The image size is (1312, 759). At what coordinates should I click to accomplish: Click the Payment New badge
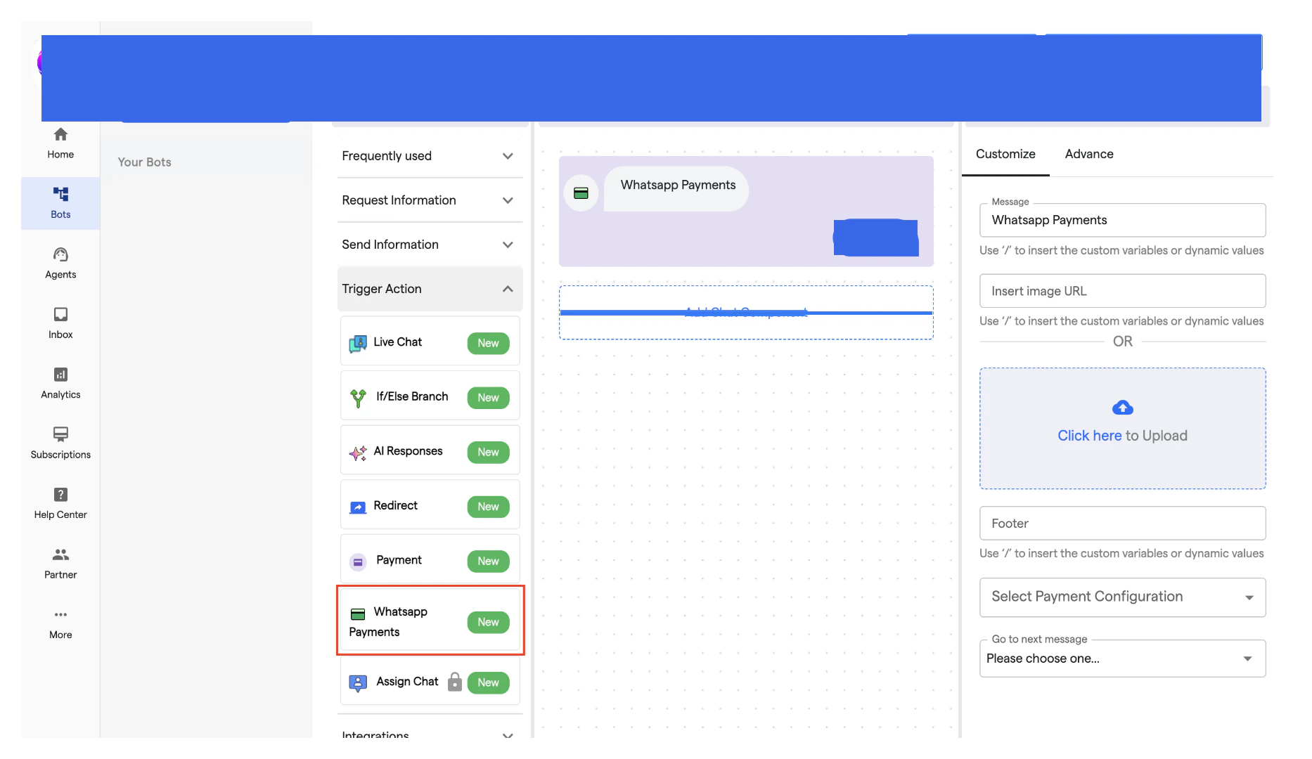[x=488, y=561]
